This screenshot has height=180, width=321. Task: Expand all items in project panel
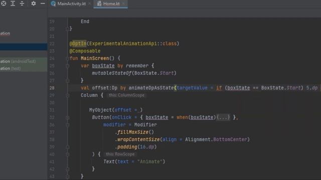[x=13, y=3]
